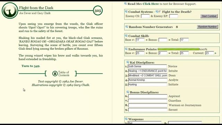Click the 'Acolyte' rank label
The image size is (222, 125).
pos(173,80)
